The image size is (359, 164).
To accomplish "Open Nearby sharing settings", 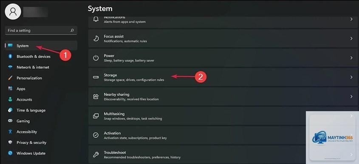I will [223, 96].
